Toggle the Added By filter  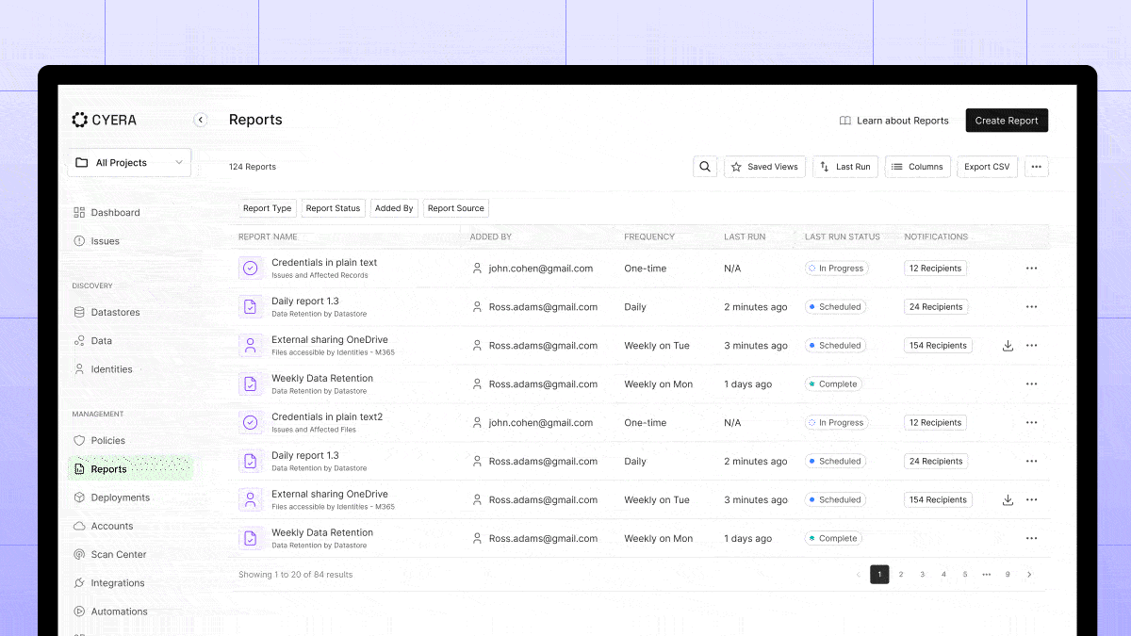coord(394,207)
